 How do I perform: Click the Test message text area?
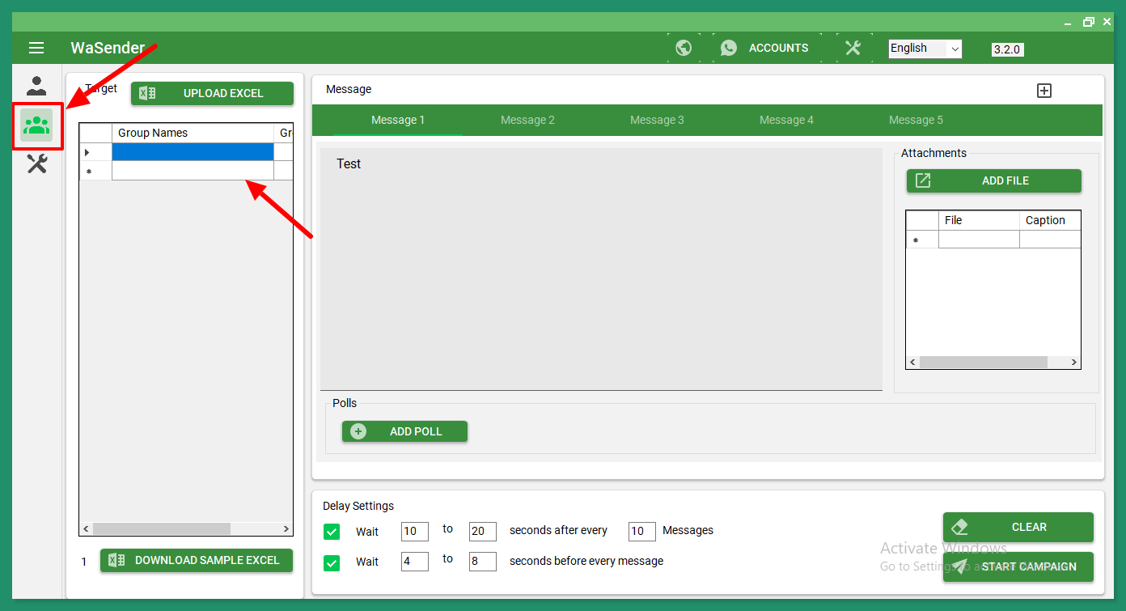pos(600,269)
